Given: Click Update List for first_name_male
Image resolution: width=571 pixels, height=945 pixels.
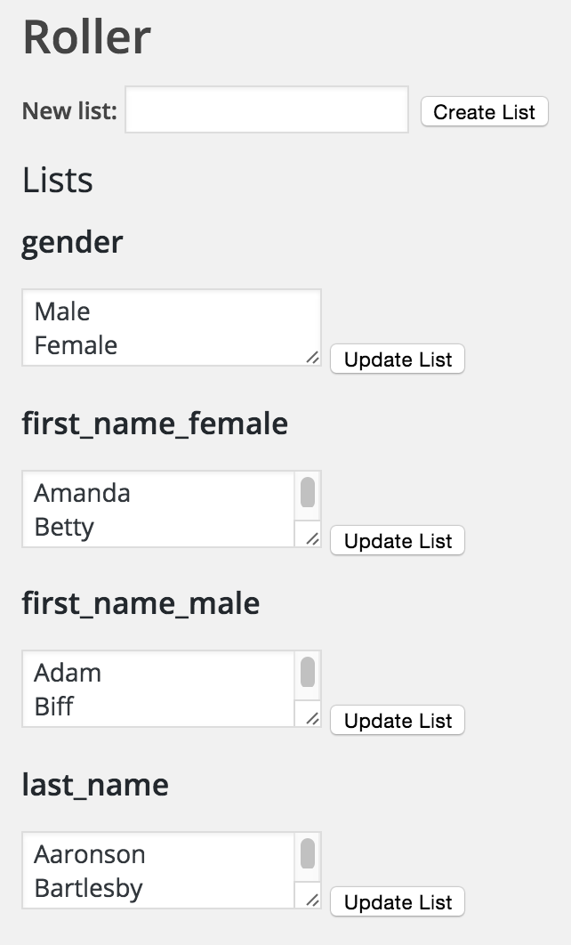Looking at the screenshot, I should [x=398, y=721].
